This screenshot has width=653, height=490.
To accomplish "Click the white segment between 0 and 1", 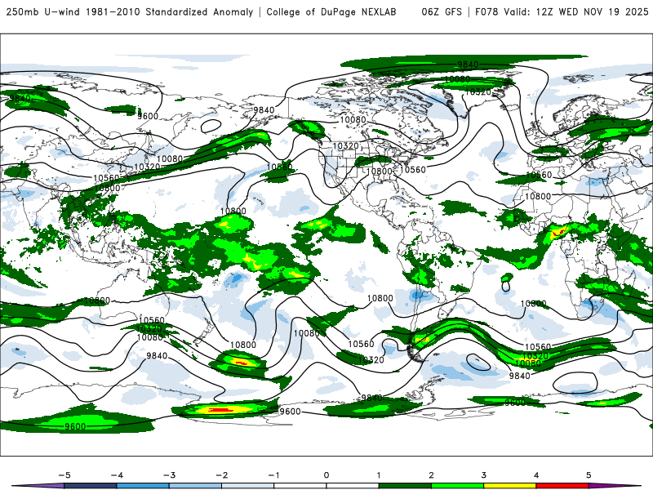I will click(x=353, y=486).
